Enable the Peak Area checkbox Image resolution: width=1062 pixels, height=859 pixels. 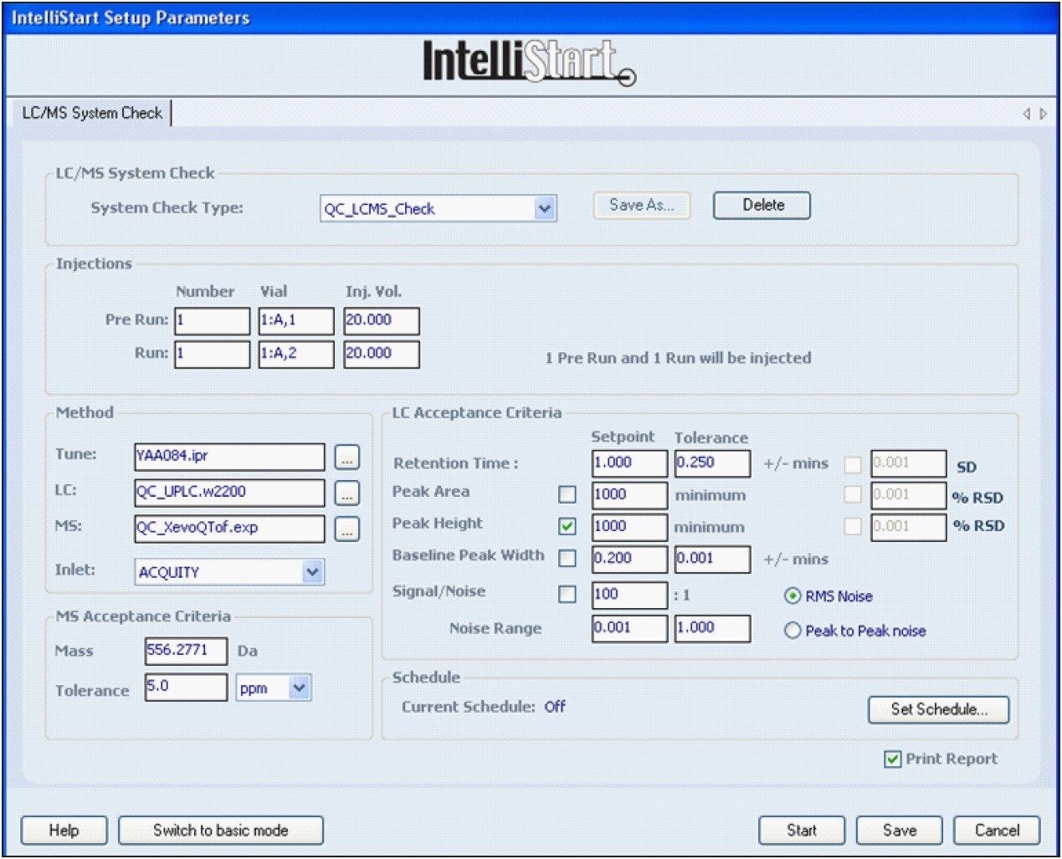click(x=567, y=494)
